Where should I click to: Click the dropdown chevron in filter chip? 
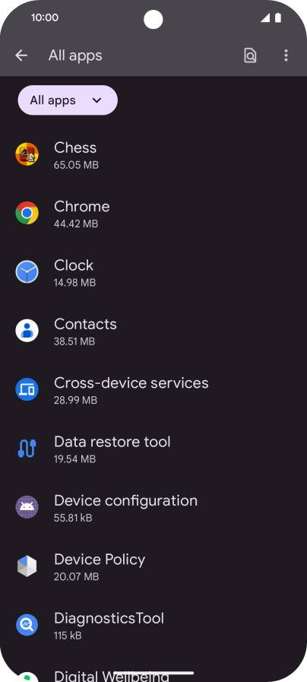click(x=97, y=100)
